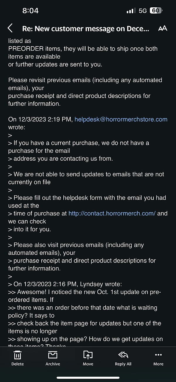Screen dimensions: 176x382
Task: Tap the 5G network indicator
Action: [143, 11]
